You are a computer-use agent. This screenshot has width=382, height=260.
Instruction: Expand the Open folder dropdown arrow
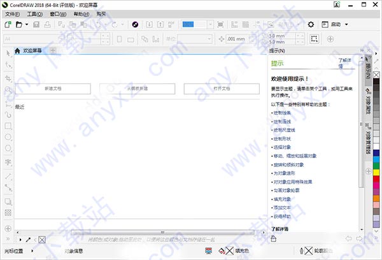(x=27, y=24)
